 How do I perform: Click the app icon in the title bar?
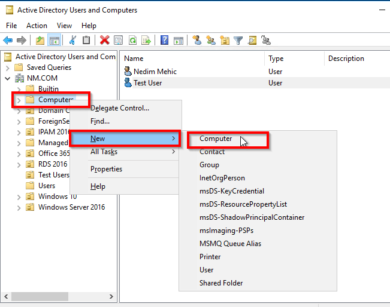10,10
